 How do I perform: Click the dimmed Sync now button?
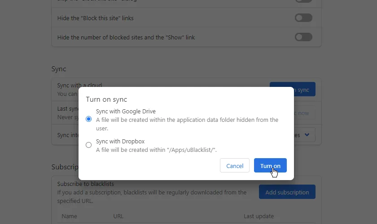pos(303,113)
